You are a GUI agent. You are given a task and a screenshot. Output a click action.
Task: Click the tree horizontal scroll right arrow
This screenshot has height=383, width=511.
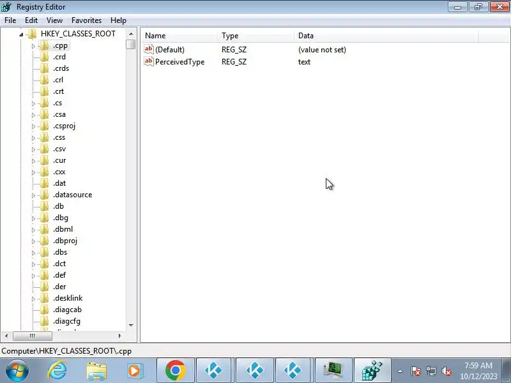(x=119, y=336)
